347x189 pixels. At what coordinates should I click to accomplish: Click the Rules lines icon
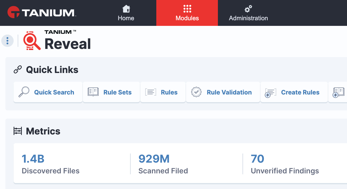tap(150, 92)
